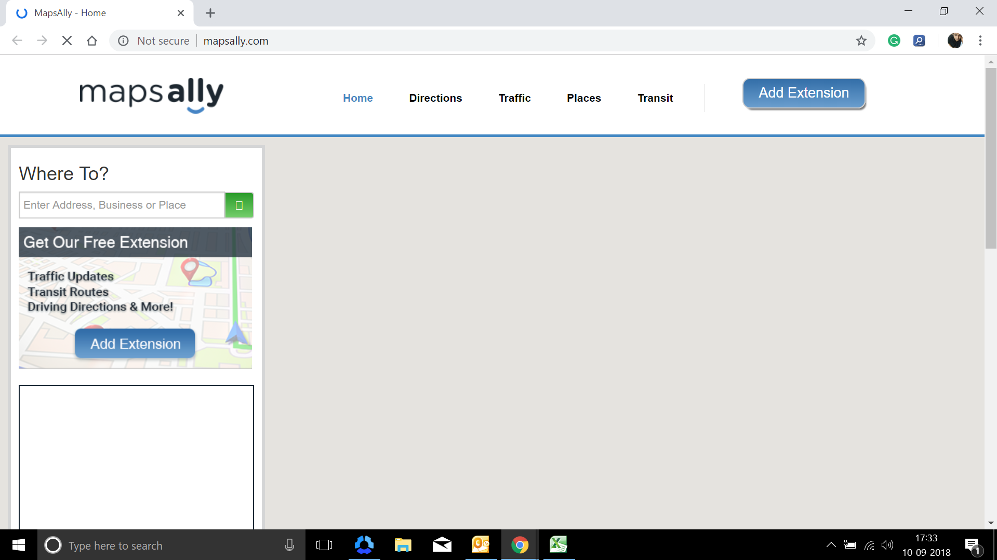This screenshot has width=997, height=560.
Task: Click Add Extension in the map banner
Action: (x=135, y=344)
